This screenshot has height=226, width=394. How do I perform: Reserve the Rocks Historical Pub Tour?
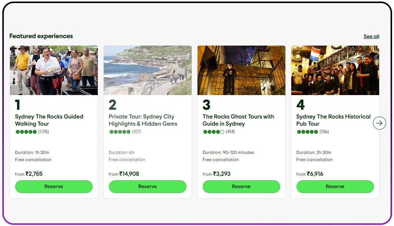point(335,186)
